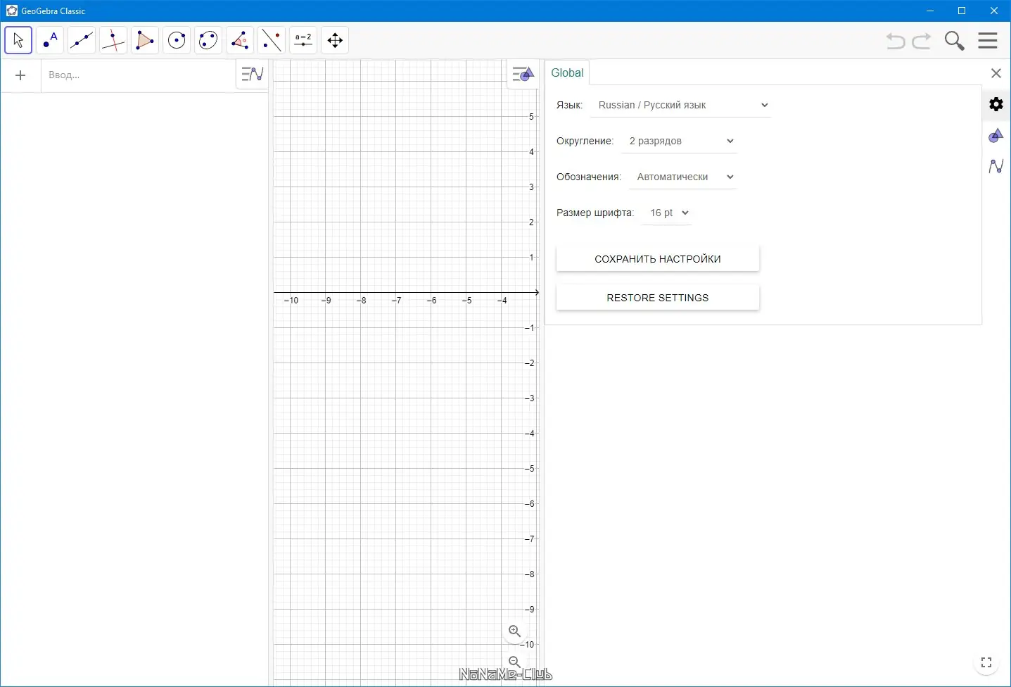Image resolution: width=1011 pixels, height=687 pixels.
Task: Select the Ellipse tool
Action: pos(208,40)
